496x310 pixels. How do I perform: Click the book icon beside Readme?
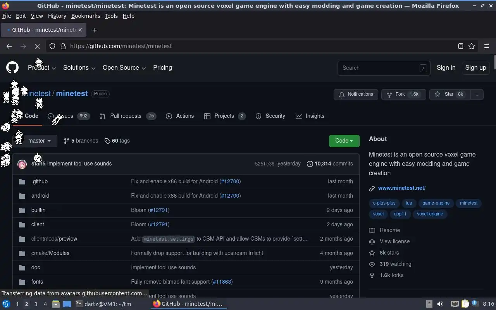click(x=372, y=230)
